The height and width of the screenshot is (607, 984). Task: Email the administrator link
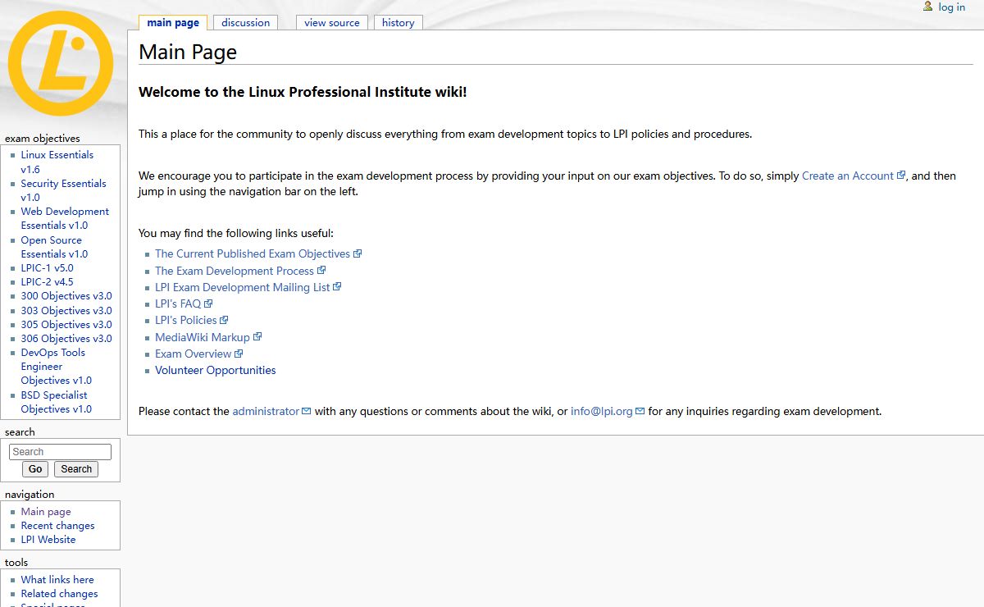(266, 411)
